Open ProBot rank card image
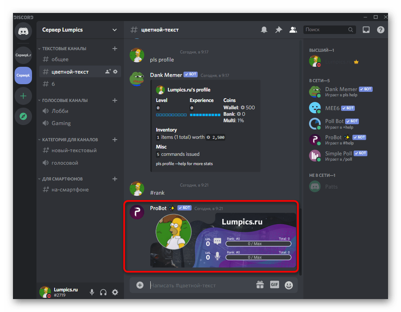Viewport: 401px width, 312px height. click(223, 240)
